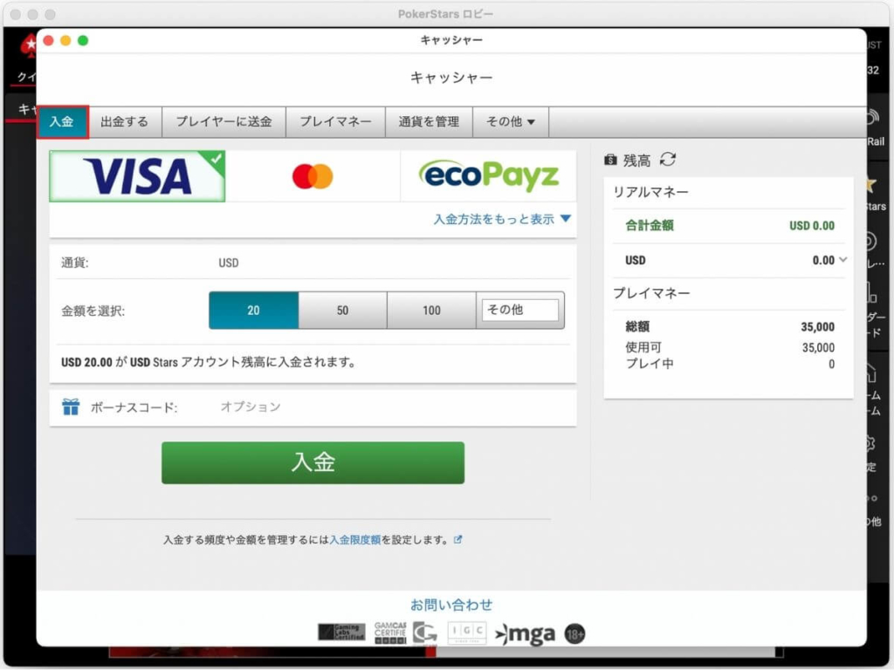The height and width of the screenshot is (670, 894).
Task: Open the 入金限度額 link
Action: point(355,539)
